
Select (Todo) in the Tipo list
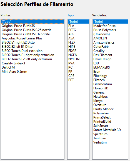(x=78, y=22)
